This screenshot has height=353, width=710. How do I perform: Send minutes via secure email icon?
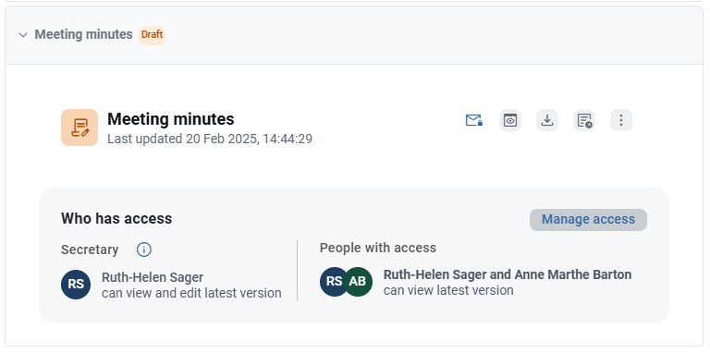pos(473,120)
